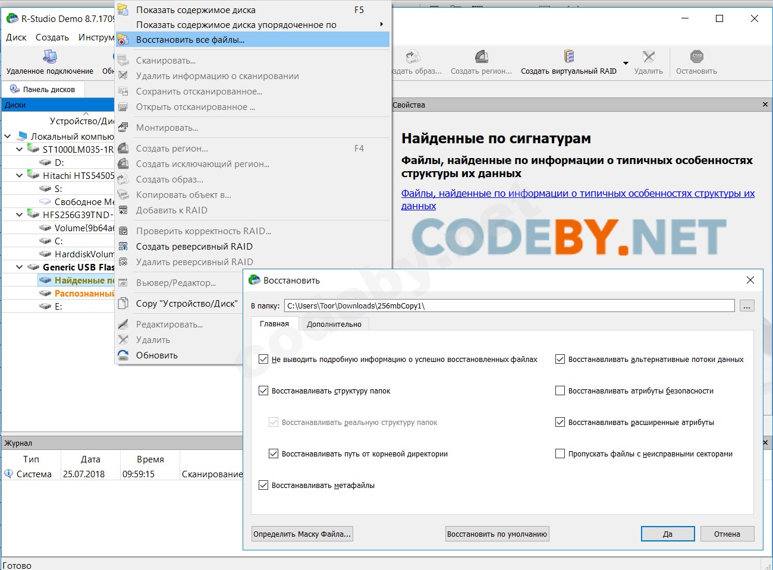Open the Create Virtual RAID dropdown arrow

(626, 63)
